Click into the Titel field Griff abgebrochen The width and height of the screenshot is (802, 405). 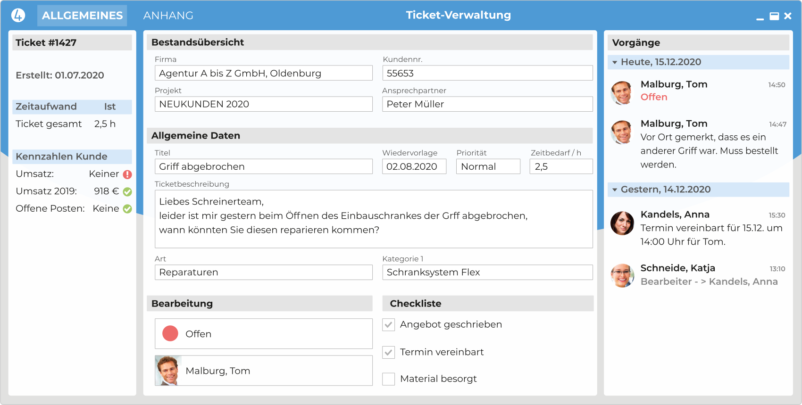(263, 166)
